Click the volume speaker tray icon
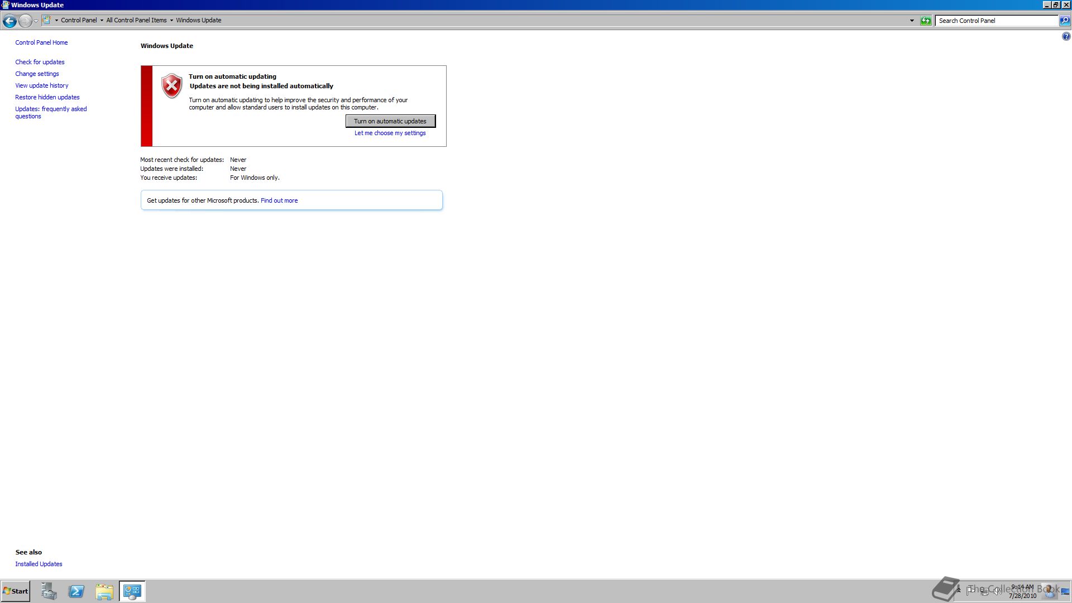The image size is (1072, 603). tap(997, 591)
